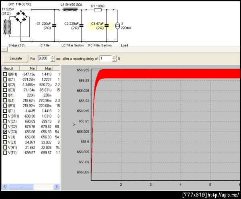Enable the I(T1) result checkbox

[5, 111]
